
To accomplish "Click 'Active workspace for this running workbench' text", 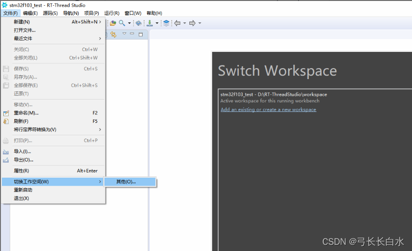I will [x=270, y=101].
